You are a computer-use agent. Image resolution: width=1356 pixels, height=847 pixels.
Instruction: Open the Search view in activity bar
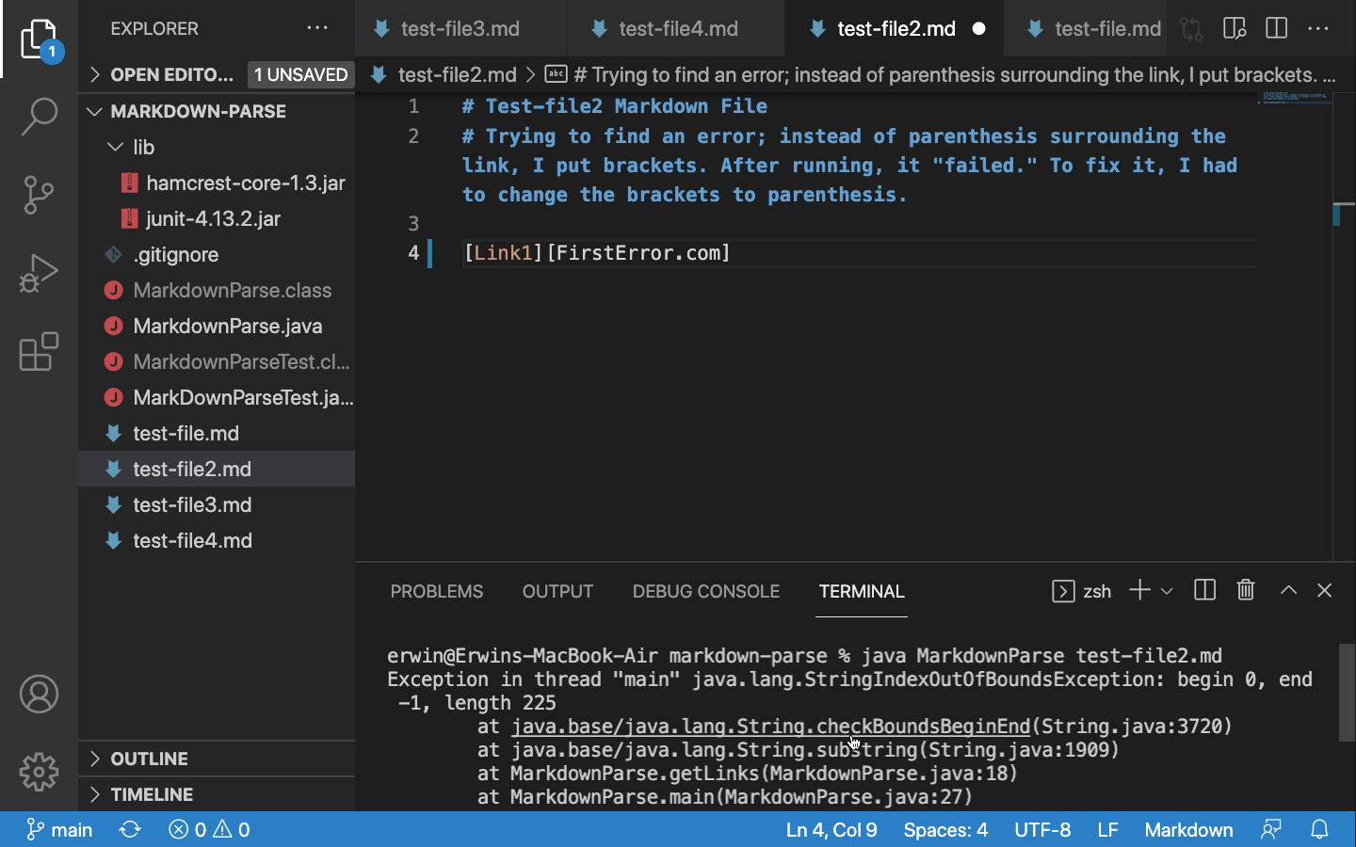(39, 117)
